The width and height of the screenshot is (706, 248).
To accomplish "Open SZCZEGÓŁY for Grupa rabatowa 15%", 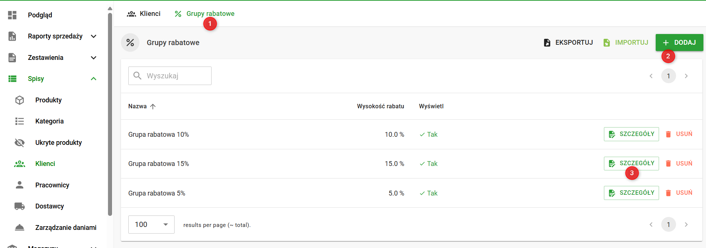I will [x=631, y=163].
